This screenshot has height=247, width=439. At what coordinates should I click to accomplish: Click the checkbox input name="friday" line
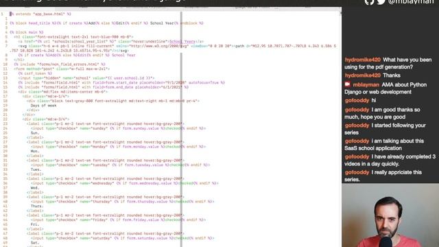[x=119, y=220]
